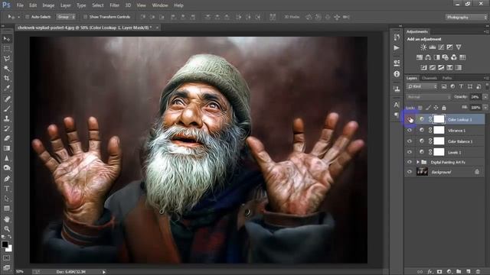Image resolution: width=490 pixels, height=275 pixels.
Task: Open the Fill slider arrow
Action: click(x=485, y=108)
